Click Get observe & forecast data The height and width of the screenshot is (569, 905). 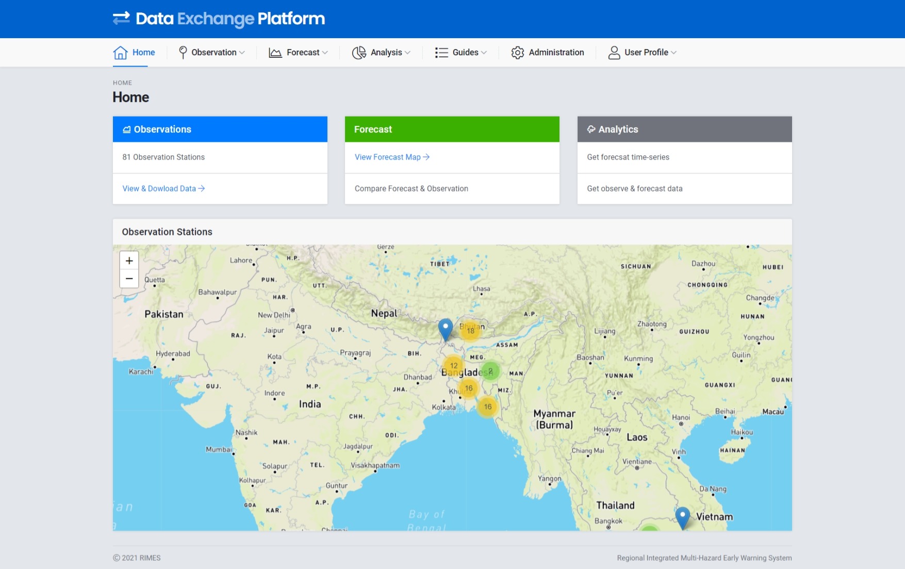(635, 189)
